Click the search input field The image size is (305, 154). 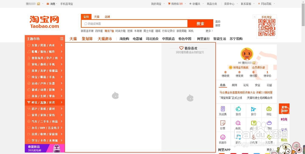[x=135, y=24]
